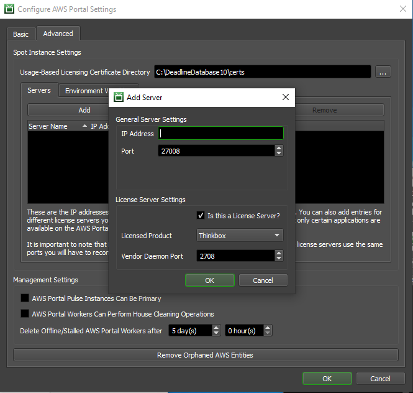Click Cancel in Configure AWS Portal Settings
This screenshot has width=413, height=393.
380,379
